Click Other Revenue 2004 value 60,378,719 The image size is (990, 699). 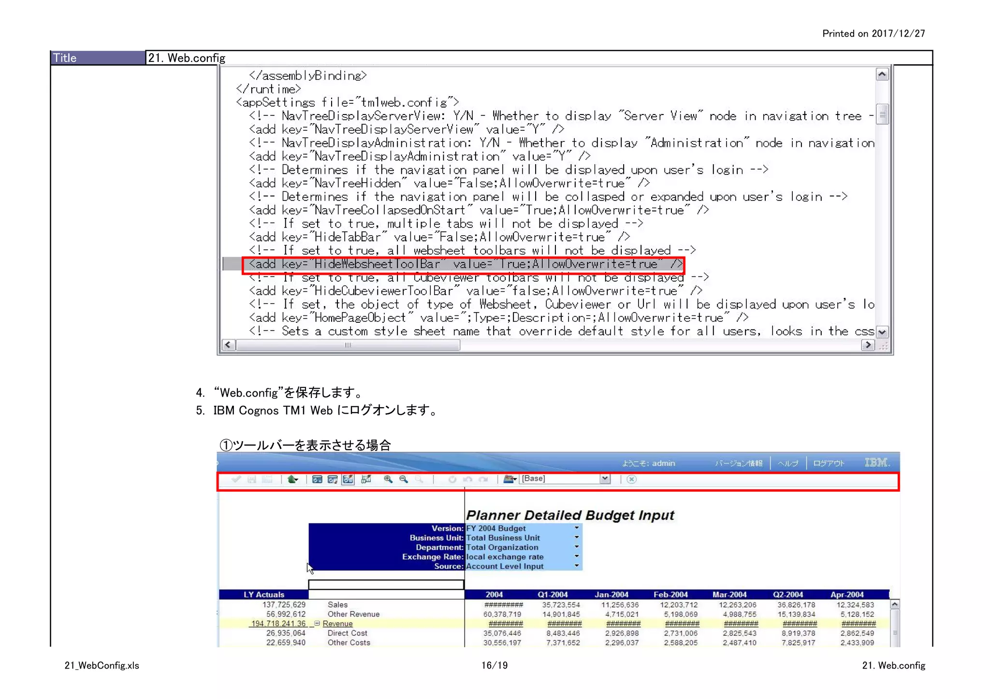tap(502, 614)
